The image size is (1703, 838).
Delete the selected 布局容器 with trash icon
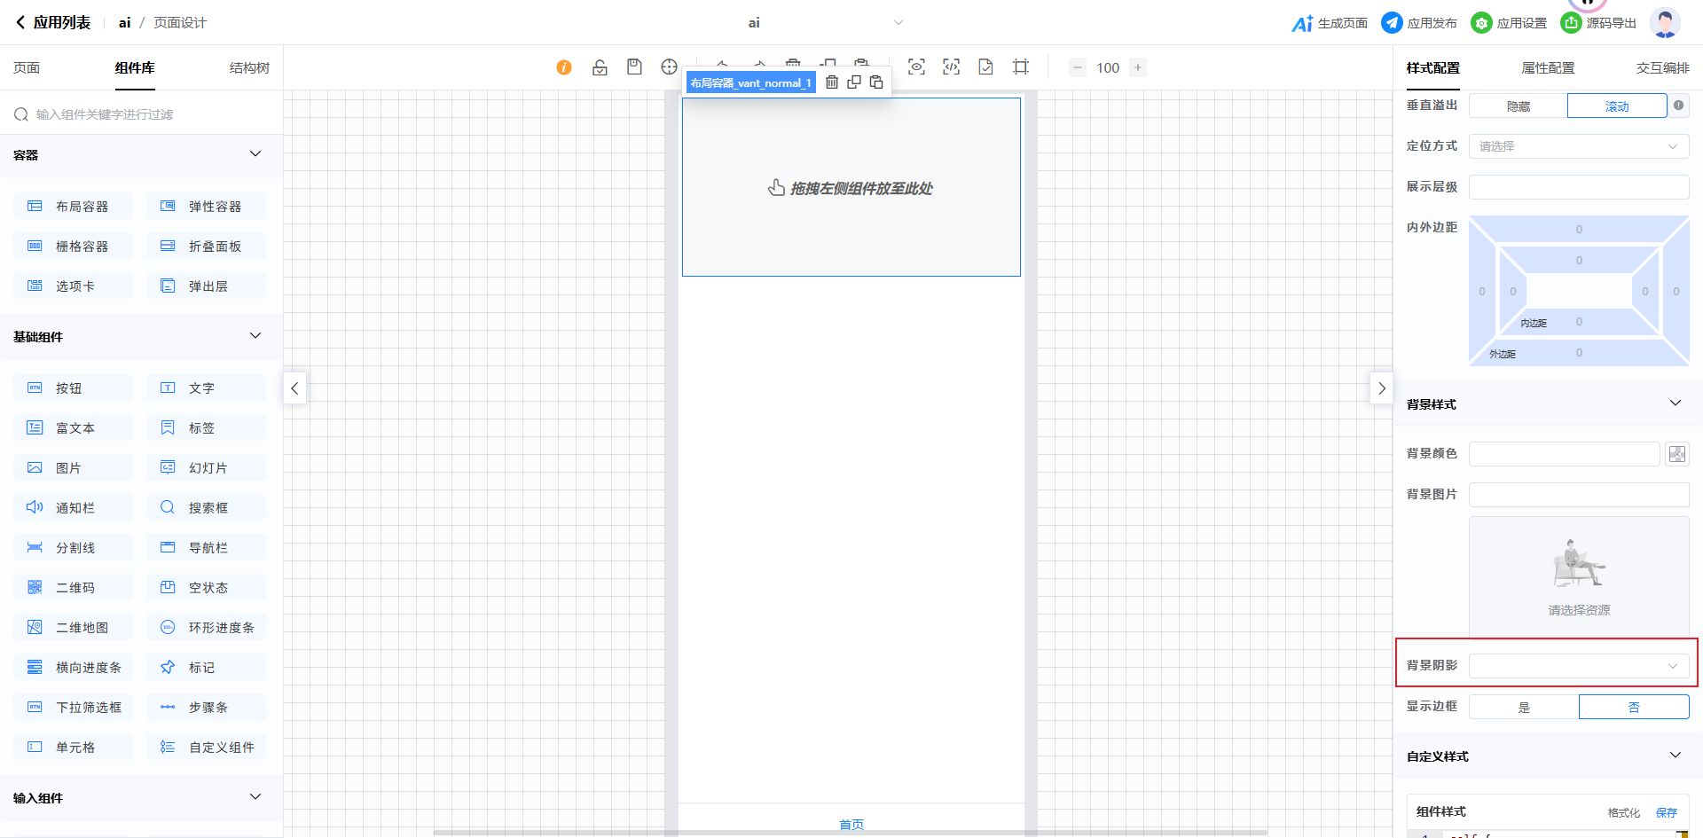pyautogui.click(x=832, y=82)
